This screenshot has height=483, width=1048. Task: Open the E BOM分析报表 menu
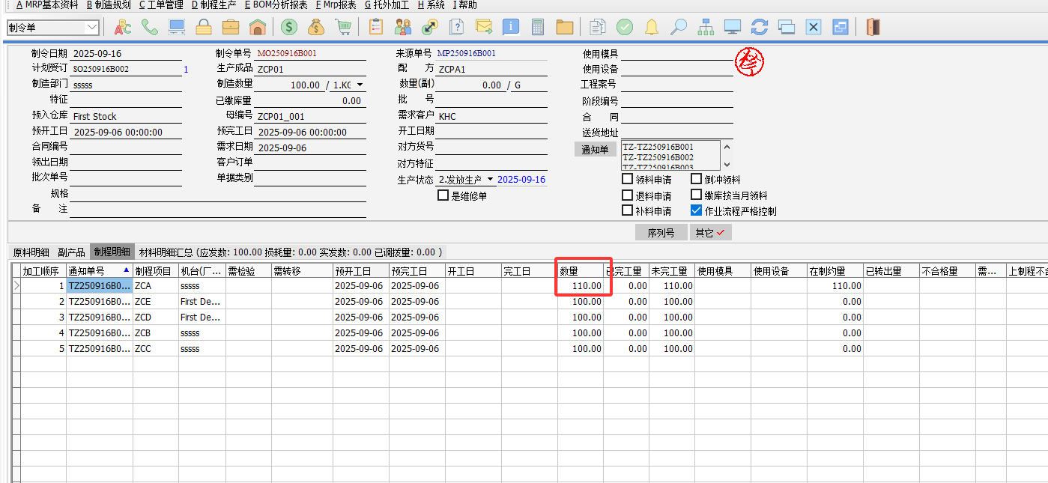(276, 5)
